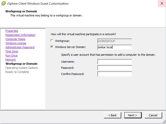
Task: Open the Administrator Password step
Action: [x=20, y=47]
